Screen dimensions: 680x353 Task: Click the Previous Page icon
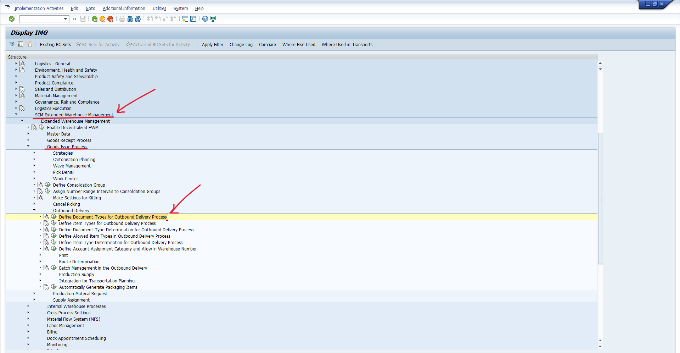[x=158, y=19]
